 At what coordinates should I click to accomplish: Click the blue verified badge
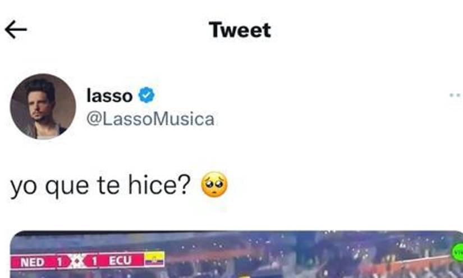click(146, 95)
